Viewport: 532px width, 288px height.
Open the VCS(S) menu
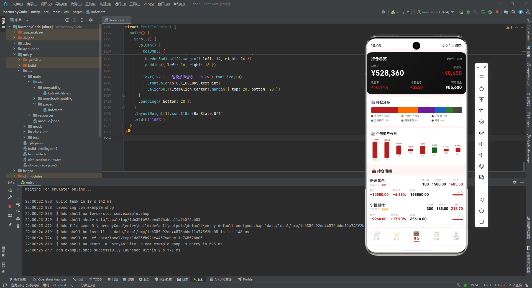coord(149,4)
